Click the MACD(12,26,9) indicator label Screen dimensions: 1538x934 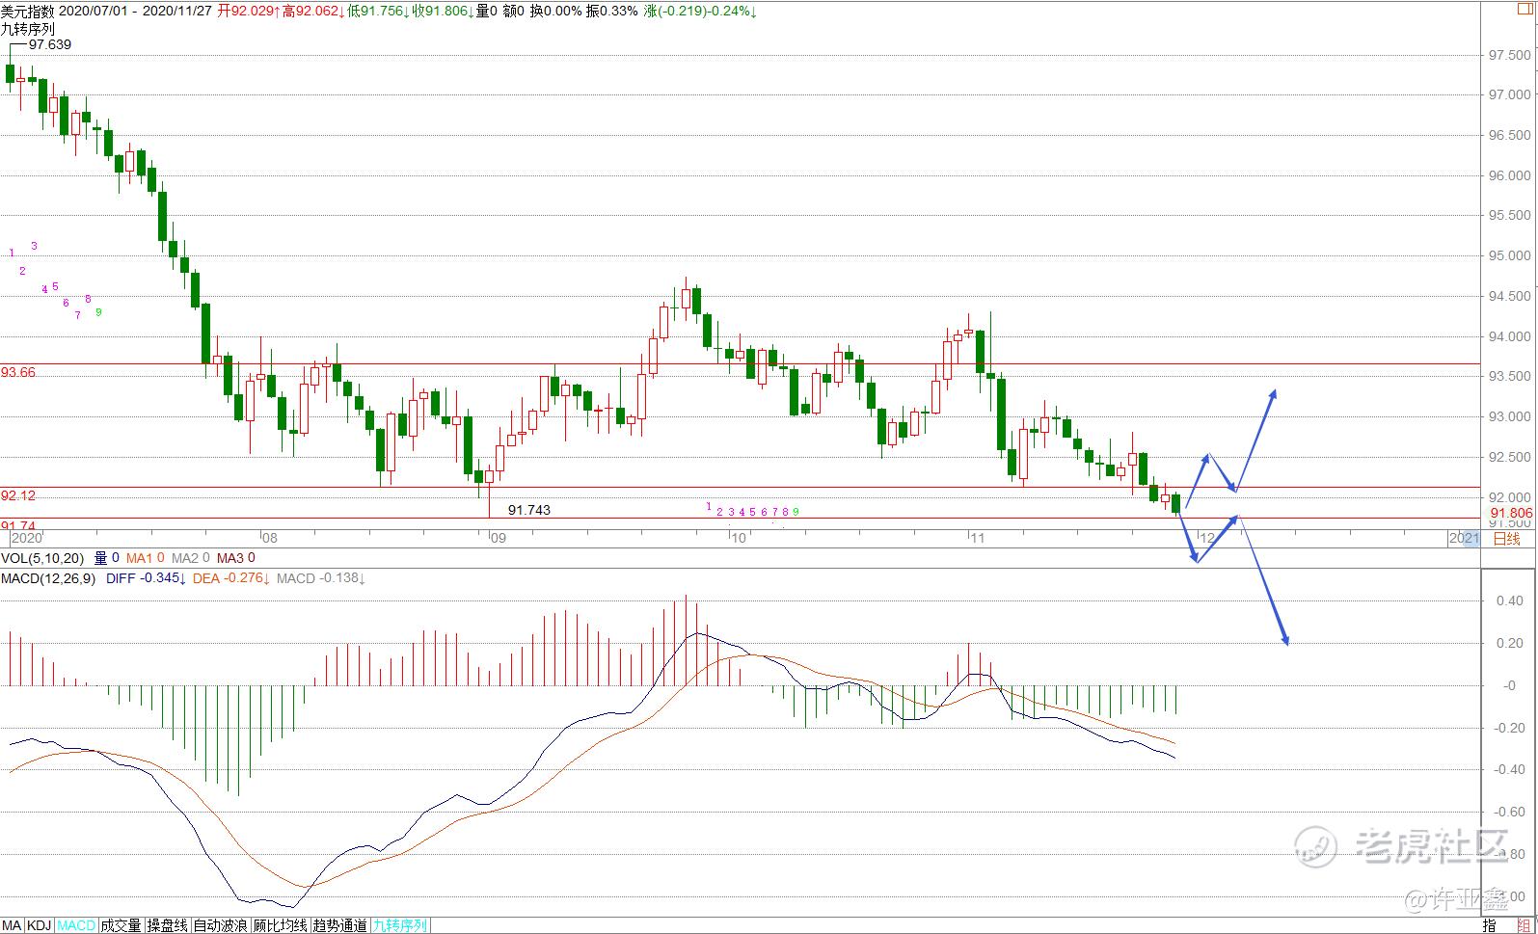[48, 578]
